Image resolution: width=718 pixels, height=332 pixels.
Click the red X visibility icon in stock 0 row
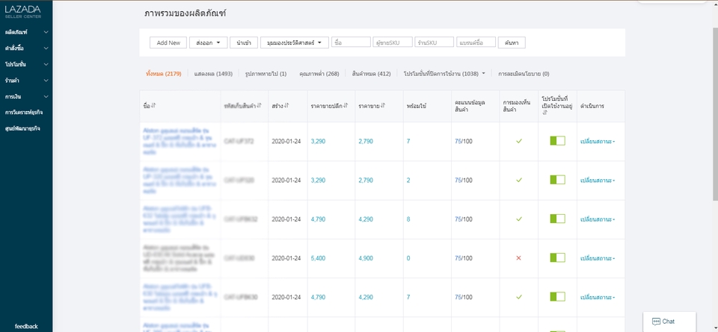click(518, 258)
